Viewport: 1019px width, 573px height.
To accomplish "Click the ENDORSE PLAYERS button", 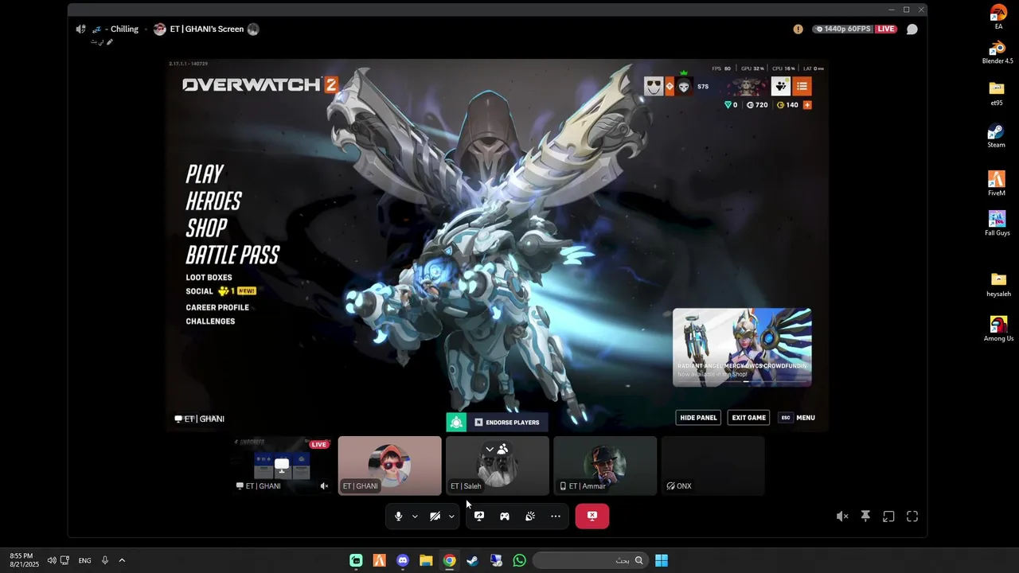I will (507, 423).
